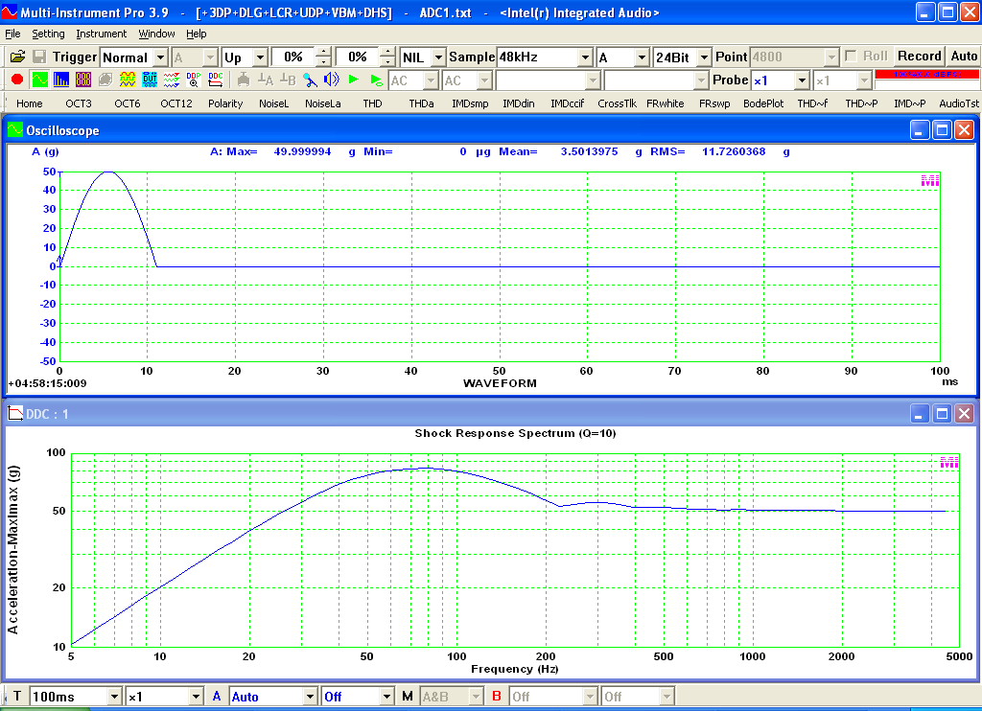Open the Setting menu
982x711 pixels.
[x=49, y=34]
